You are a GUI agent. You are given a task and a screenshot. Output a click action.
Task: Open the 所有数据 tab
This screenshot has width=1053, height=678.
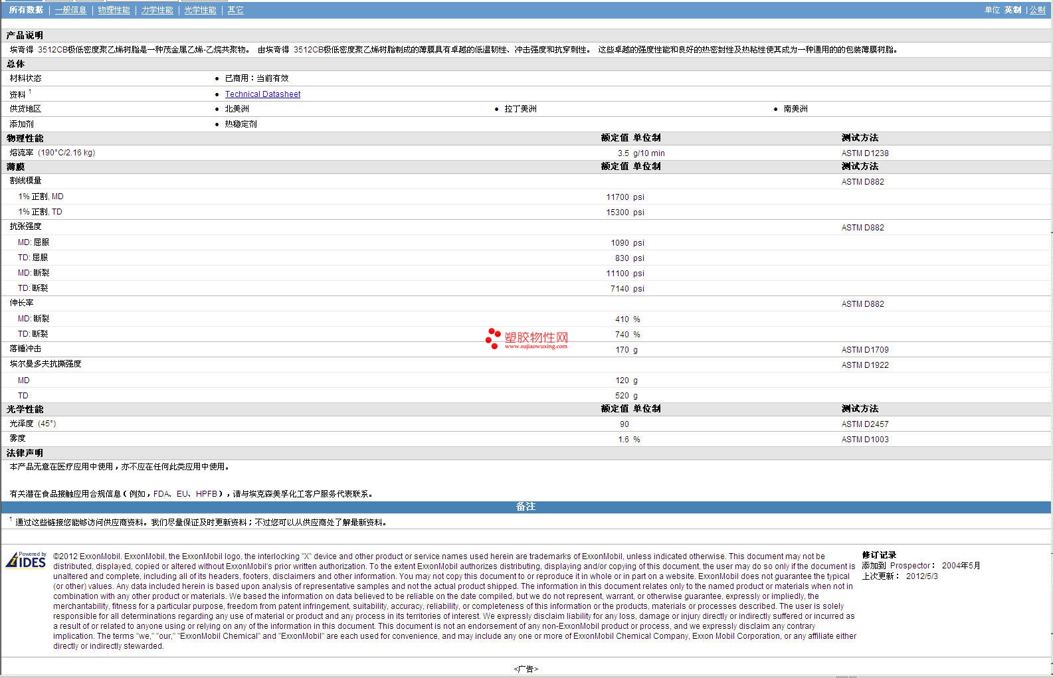26,10
